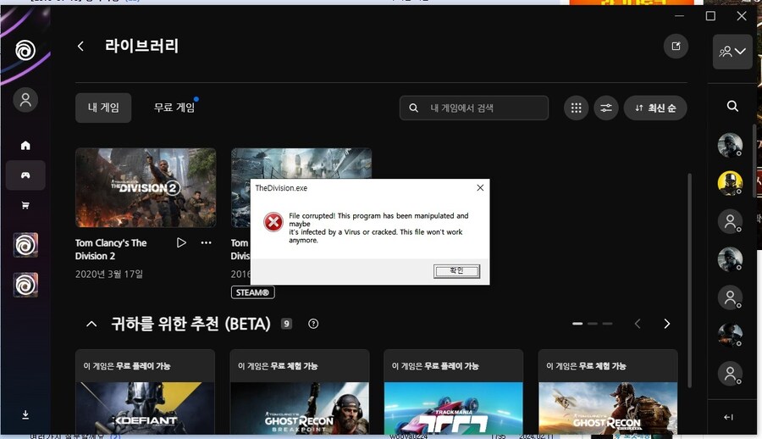Maximize the Ubisoft Connect window

[710, 16]
